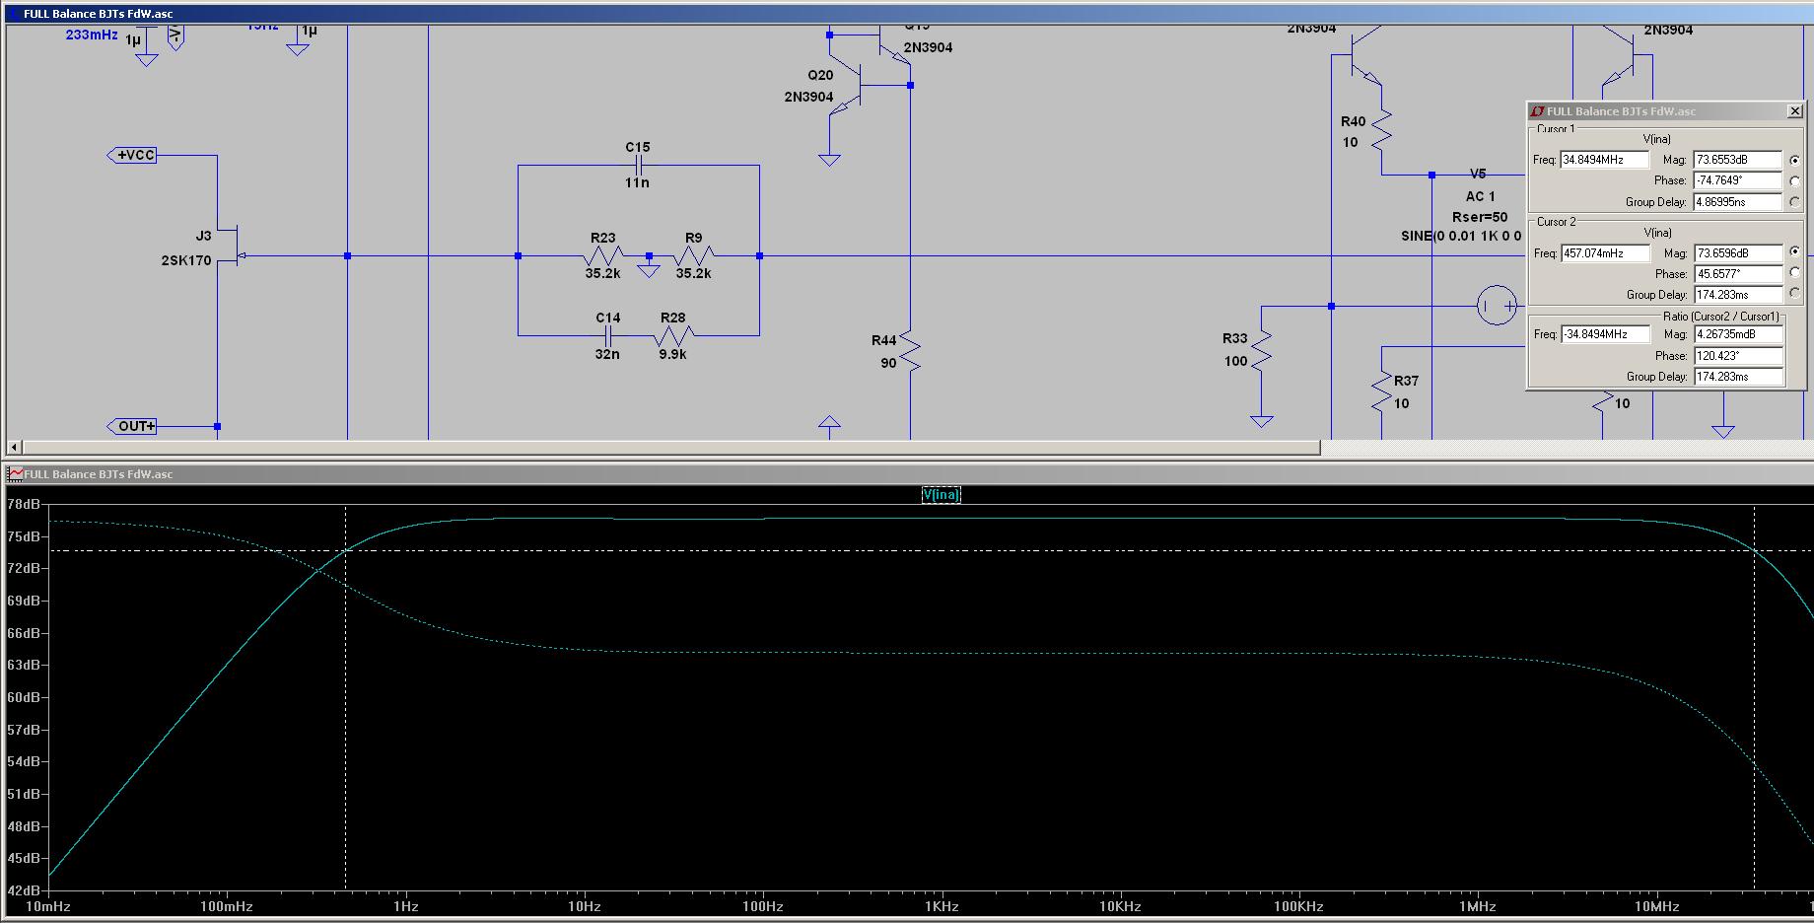Click Cursor 2 Freq field 457.074mHz
The image size is (1814, 923).
(1605, 253)
